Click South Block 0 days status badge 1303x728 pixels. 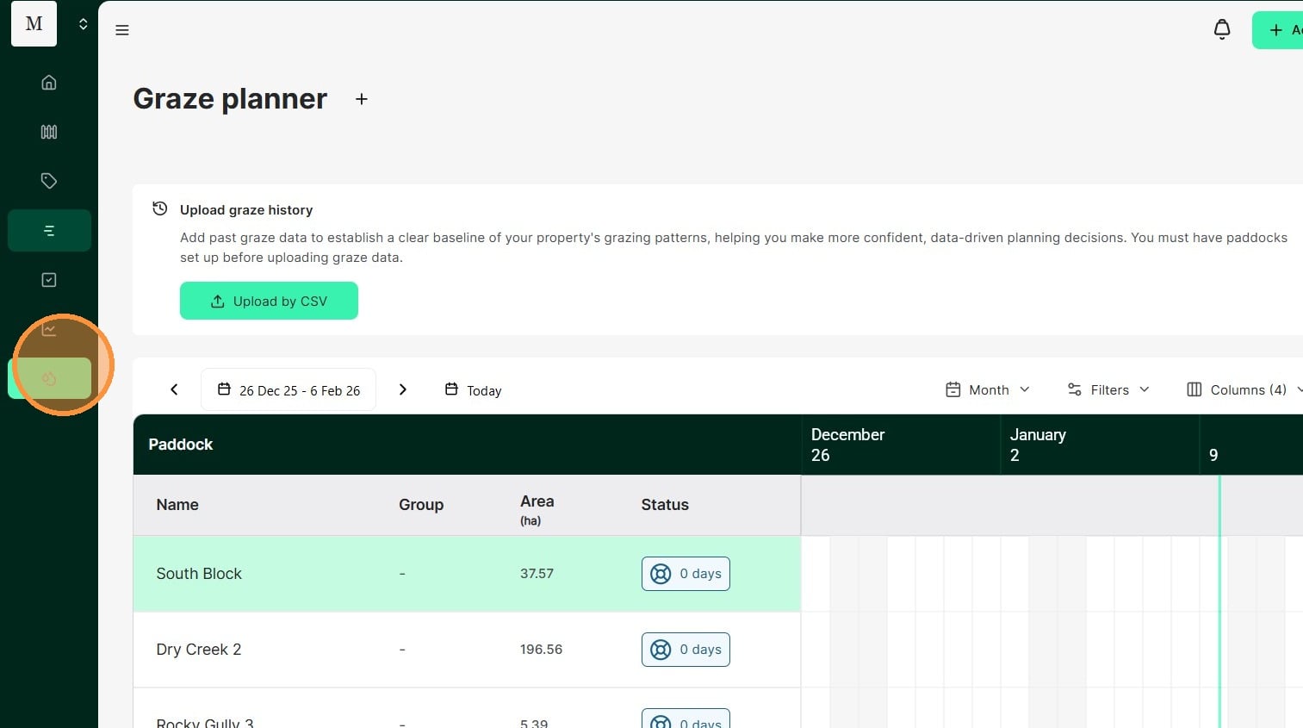click(x=686, y=574)
